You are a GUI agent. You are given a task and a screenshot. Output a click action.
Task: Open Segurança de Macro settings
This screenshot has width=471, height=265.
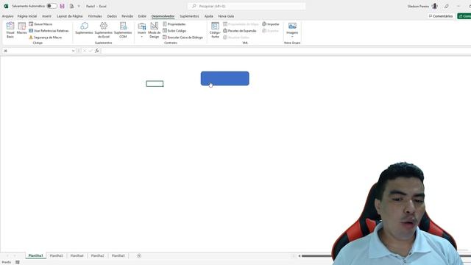46,38
